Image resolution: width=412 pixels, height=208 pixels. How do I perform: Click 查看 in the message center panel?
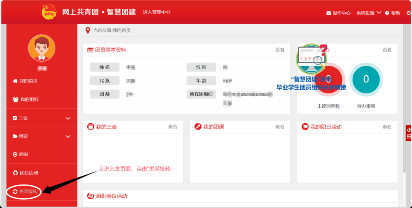point(387,50)
